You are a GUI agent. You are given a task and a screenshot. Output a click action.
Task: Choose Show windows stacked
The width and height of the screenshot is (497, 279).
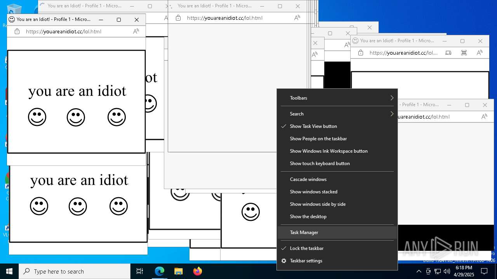point(337,192)
